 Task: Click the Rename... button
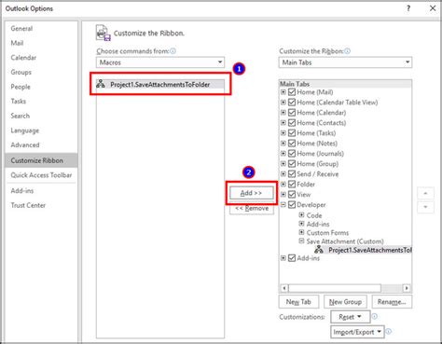coord(392,302)
